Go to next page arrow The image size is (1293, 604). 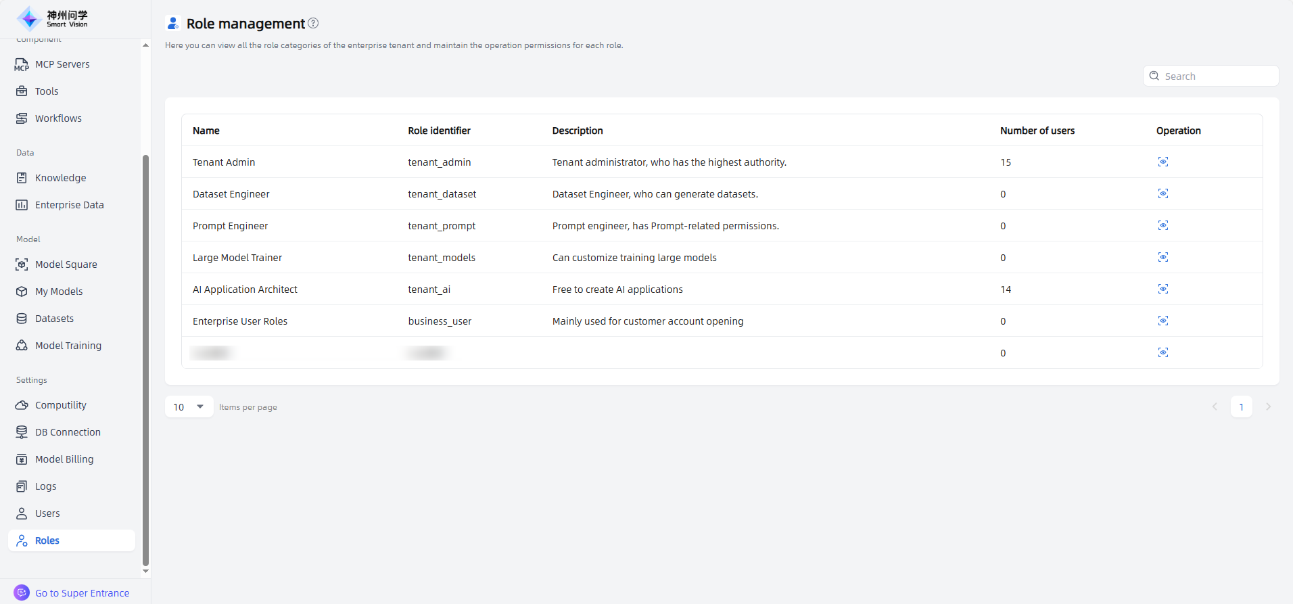1268,406
